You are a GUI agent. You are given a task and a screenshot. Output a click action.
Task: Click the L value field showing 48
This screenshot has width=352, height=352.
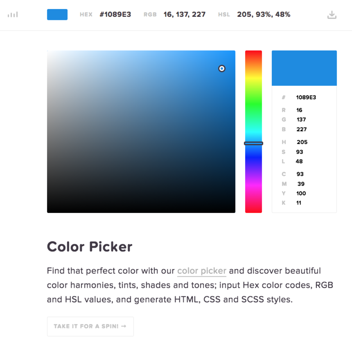click(x=299, y=161)
